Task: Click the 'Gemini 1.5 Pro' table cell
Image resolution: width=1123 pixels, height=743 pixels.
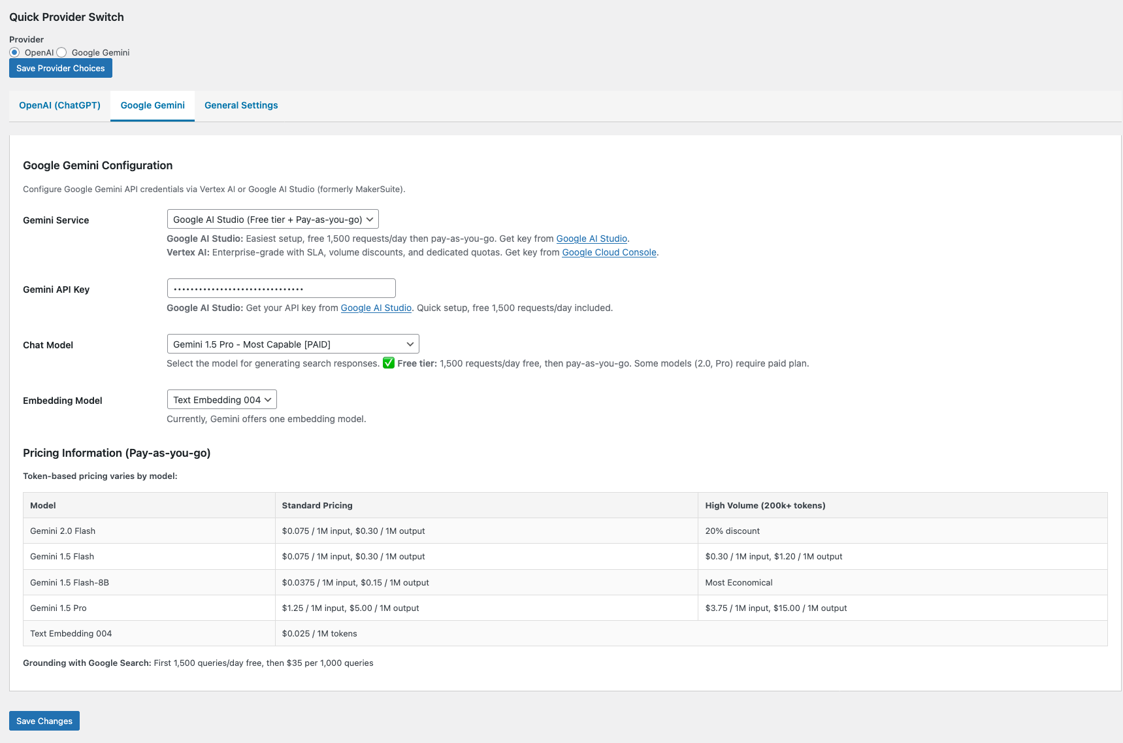Action: click(x=149, y=608)
